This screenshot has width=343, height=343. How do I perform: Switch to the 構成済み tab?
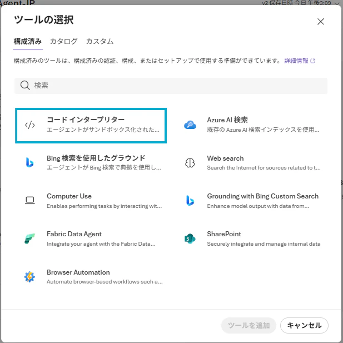click(x=28, y=41)
